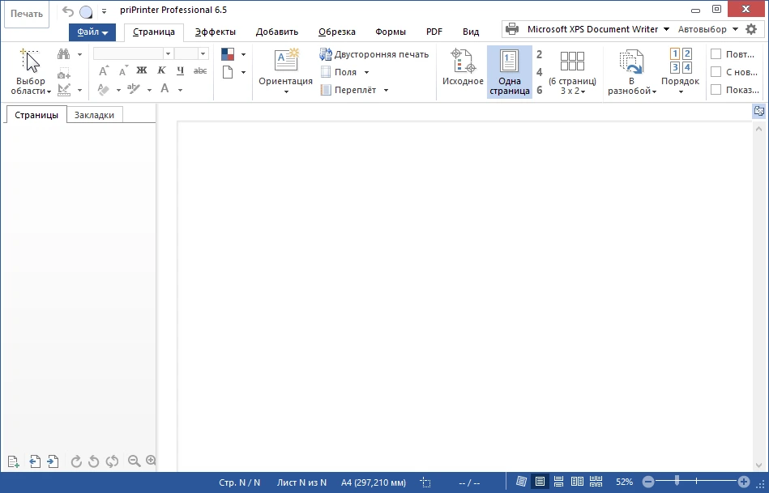This screenshot has height=493, width=769.
Task: Switch to the Эффекты ribbon tab
Action: coord(215,32)
